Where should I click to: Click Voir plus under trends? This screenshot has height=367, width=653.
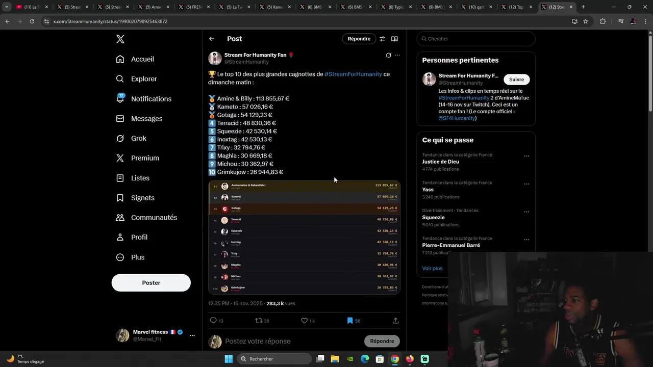coord(432,269)
